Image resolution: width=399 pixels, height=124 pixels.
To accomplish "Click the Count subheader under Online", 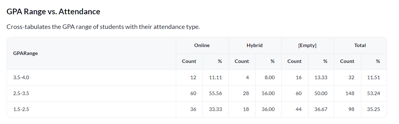I will click(189, 61).
